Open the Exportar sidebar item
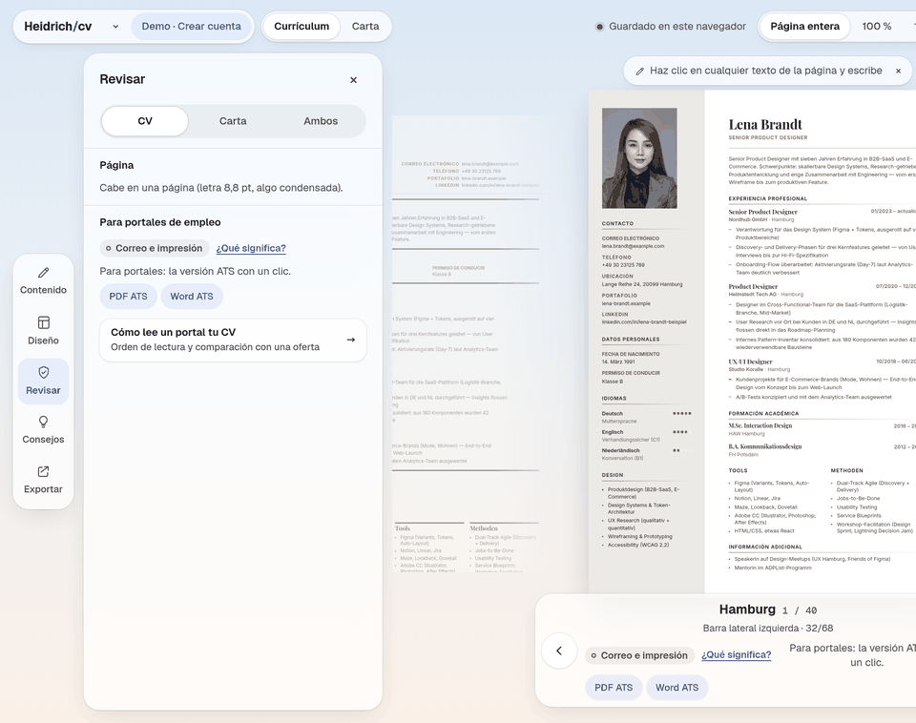The image size is (916, 723). [43, 480]
